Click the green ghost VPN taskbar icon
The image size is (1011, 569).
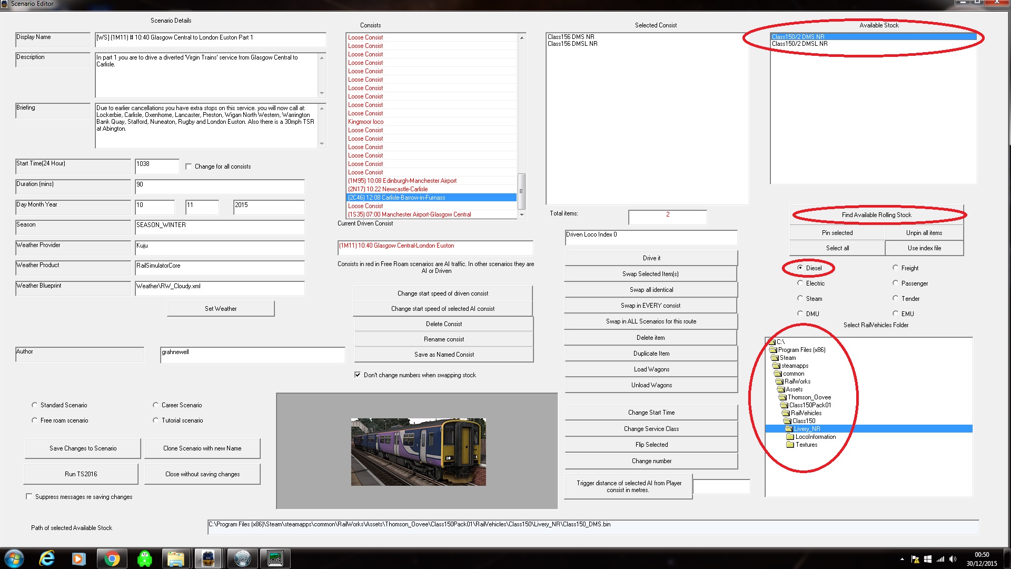click(144, 558)
